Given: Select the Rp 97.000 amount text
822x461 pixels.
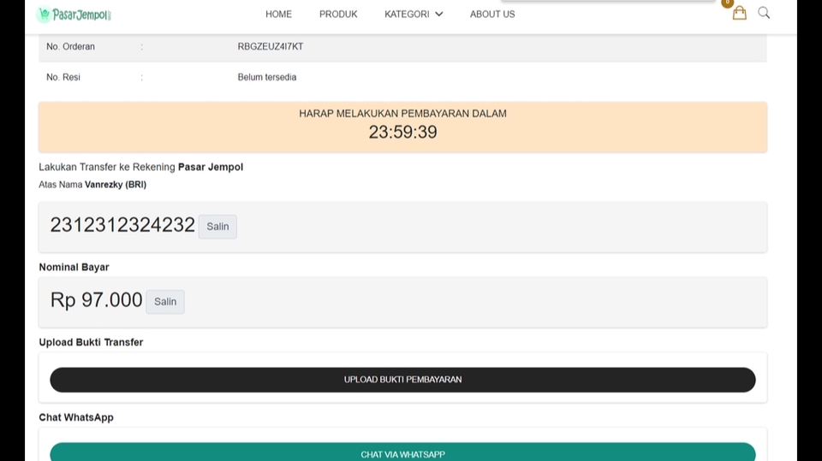Looking at the screenshot, I should [96, 300].
